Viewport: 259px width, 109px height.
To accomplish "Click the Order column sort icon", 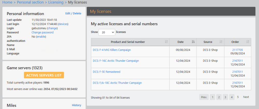I will coord(248,42).
